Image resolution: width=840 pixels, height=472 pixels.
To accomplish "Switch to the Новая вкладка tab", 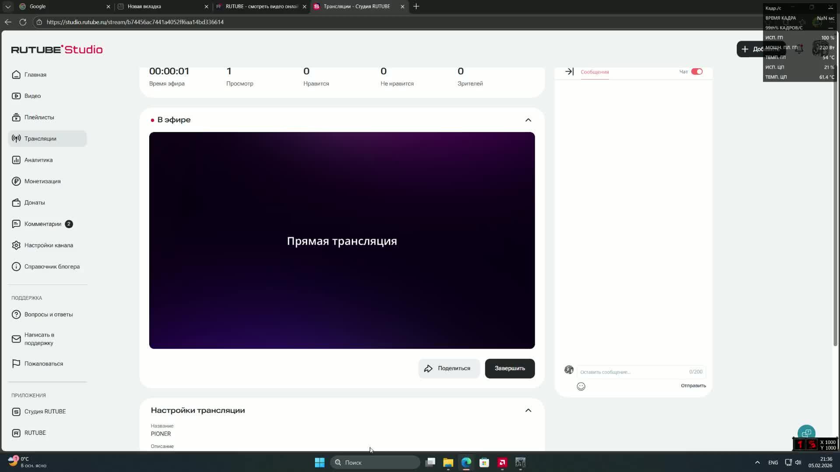I will click(163, 7).
